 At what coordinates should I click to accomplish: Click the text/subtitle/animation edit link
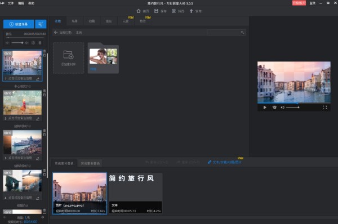(225, 162)
